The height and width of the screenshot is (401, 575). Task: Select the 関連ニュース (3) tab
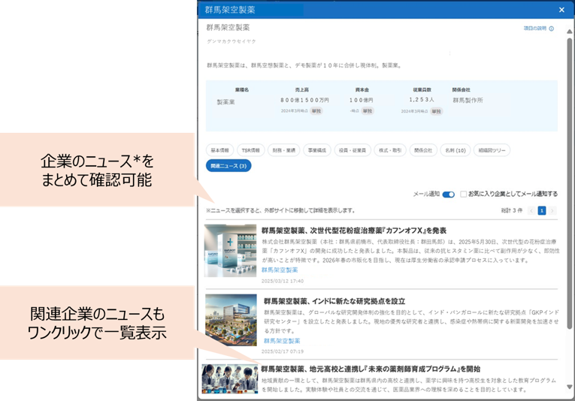click(228, 165)
